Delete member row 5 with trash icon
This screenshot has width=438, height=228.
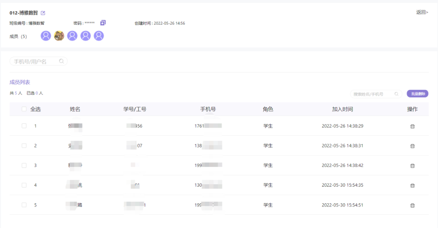tap(412, 205)
